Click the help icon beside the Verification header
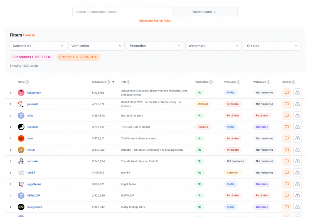This screenshot has width=310, height=217. tap(211, 82)
